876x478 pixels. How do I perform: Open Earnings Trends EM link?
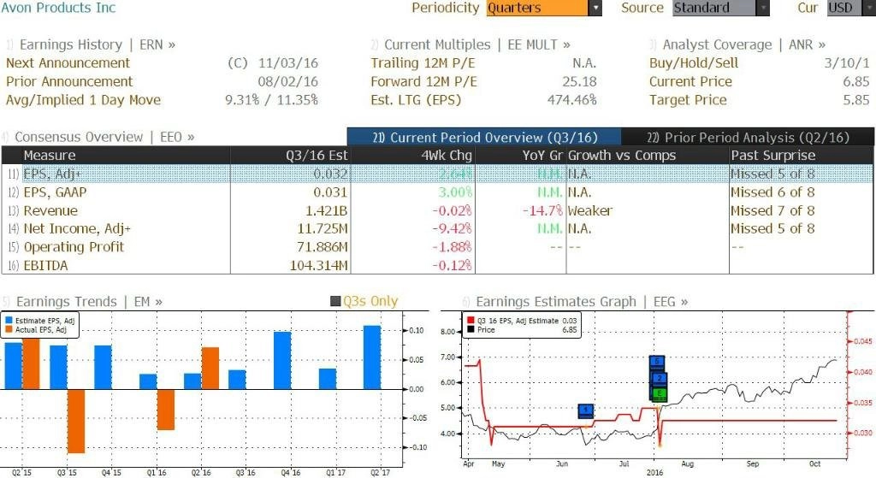click(89, 302)
